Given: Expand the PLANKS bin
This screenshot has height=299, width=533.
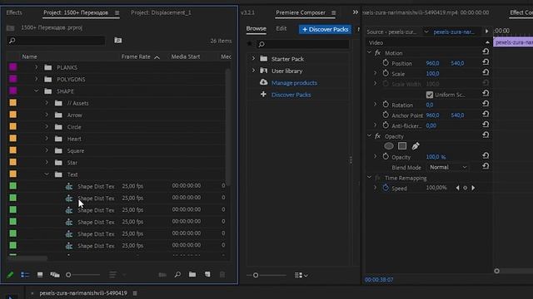Looking at the screenshot, I should coord(37,67).
